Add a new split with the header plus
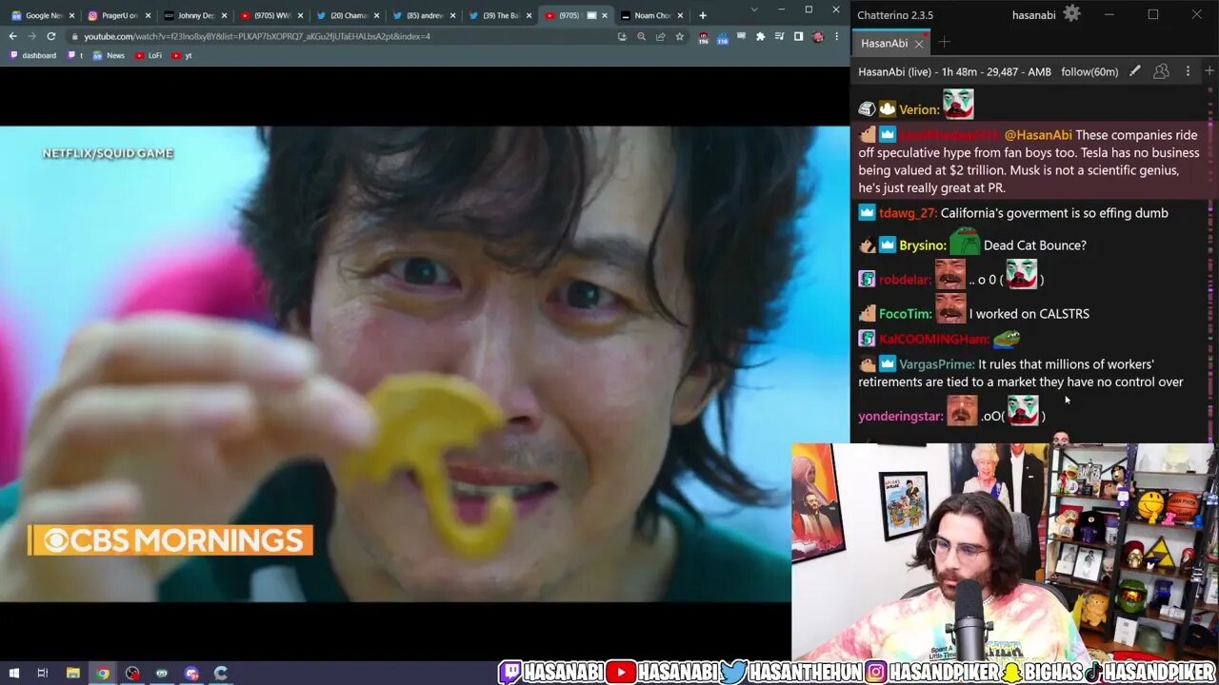The width and height of the screenshot is (1219, 685). click(1209, 71)
